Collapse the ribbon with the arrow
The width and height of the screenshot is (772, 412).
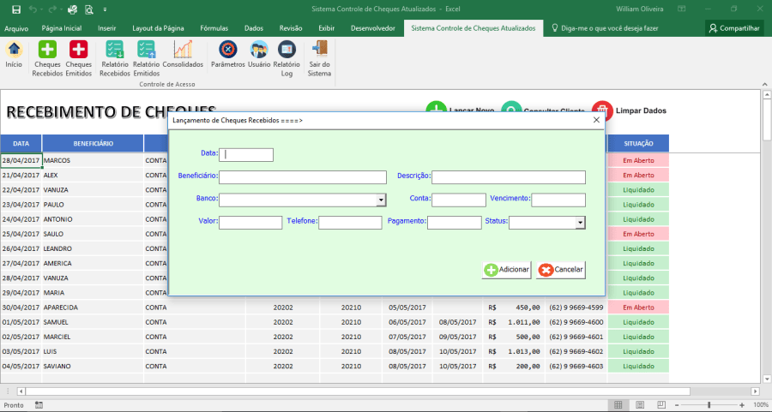(x=764, y=84)
